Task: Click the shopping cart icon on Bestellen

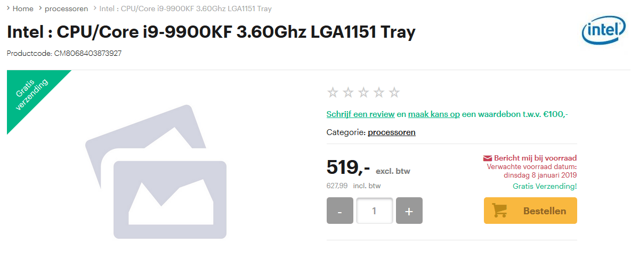Action: click(499, 211)
